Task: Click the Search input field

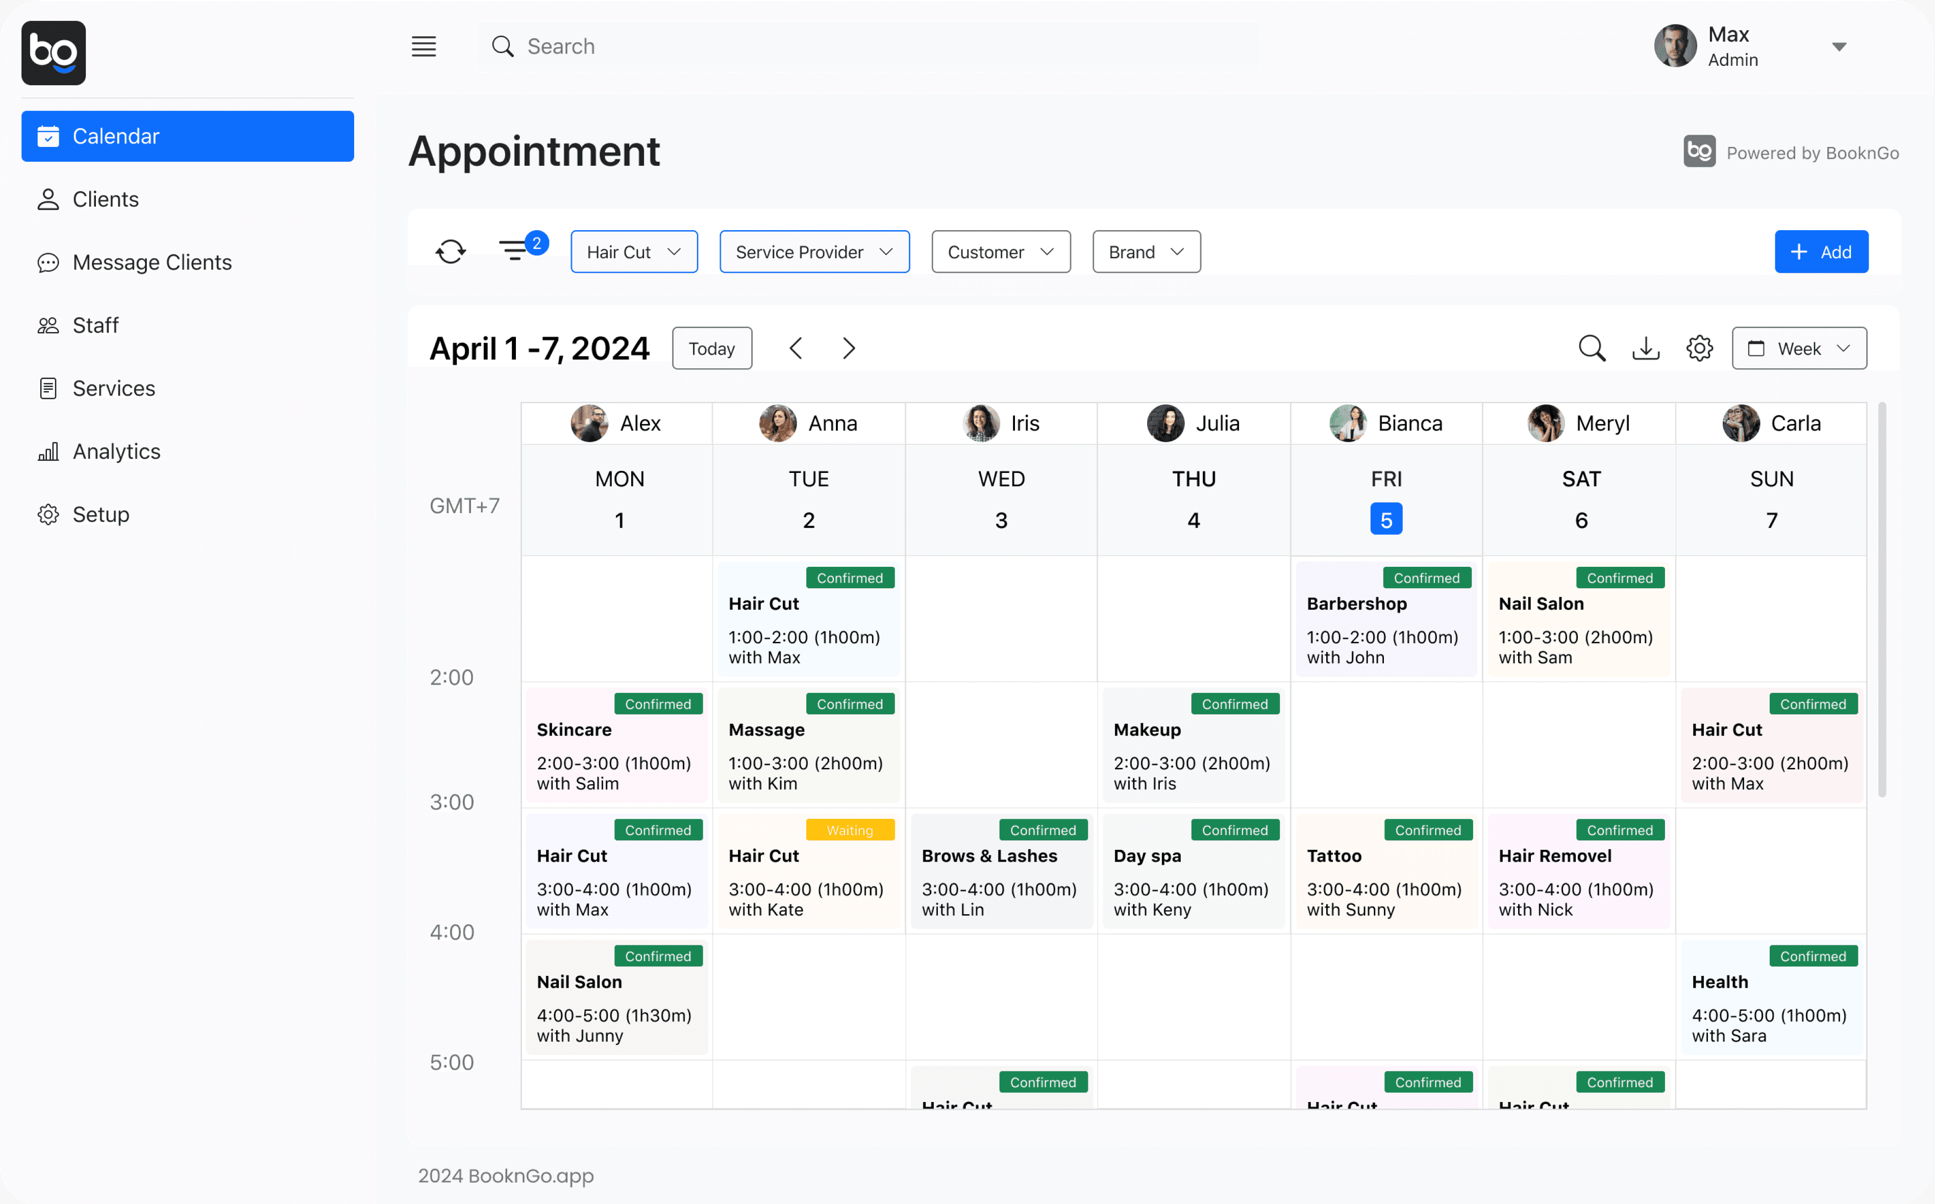Action: (x=796, y=45)
